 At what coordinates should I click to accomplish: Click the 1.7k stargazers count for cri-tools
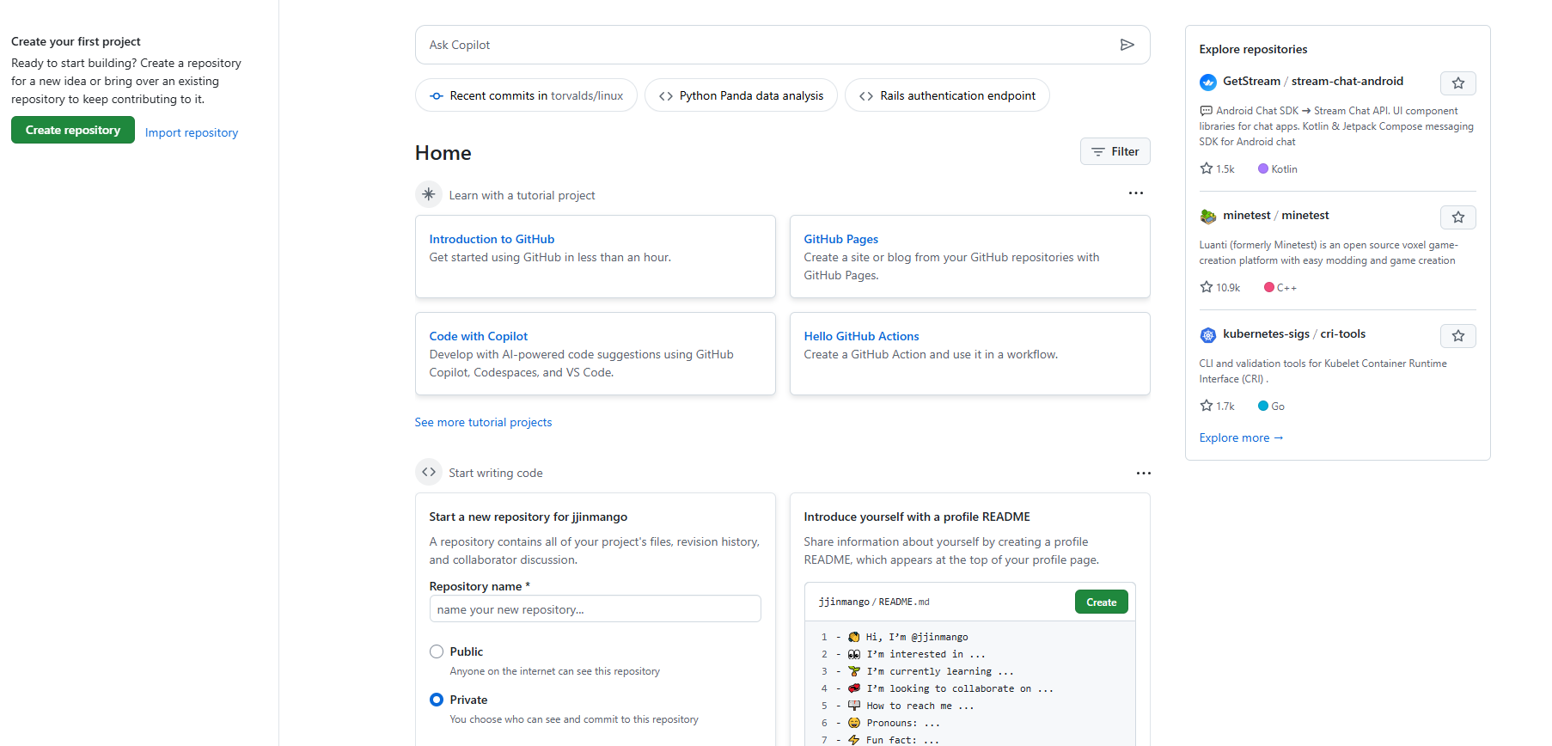[x=1217, y=407]
